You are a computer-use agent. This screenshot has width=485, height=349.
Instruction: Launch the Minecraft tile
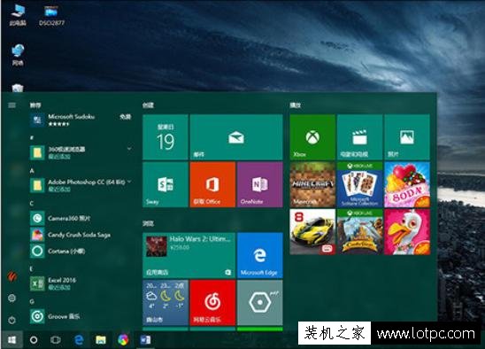(312, 184)
